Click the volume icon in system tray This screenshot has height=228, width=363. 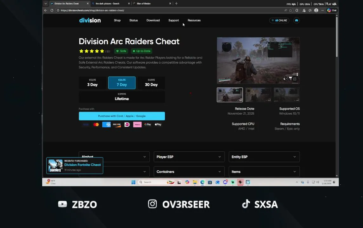[x=318, y=182]
